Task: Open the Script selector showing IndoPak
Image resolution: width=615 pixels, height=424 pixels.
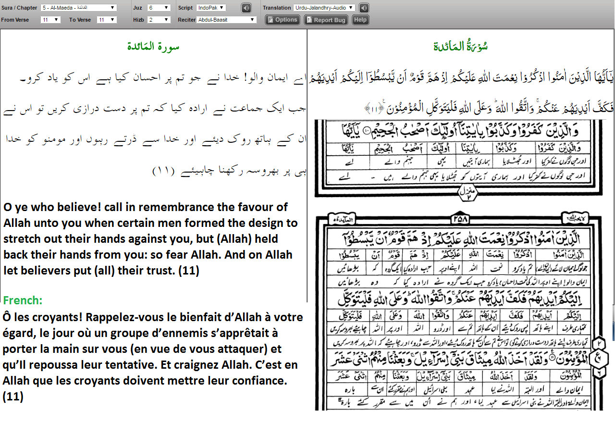Action: tap(211, 8)
